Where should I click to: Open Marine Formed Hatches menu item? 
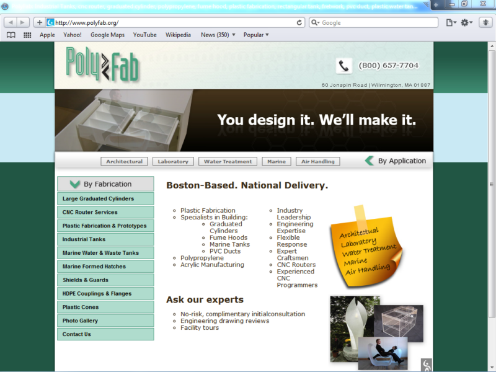click(105, 267)
